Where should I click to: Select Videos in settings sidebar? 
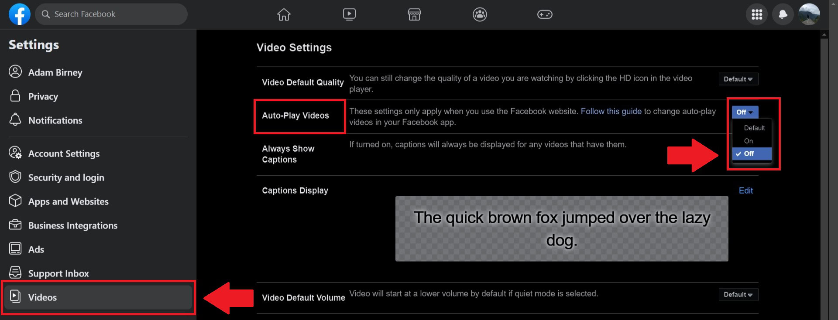[x=98, y=297]
